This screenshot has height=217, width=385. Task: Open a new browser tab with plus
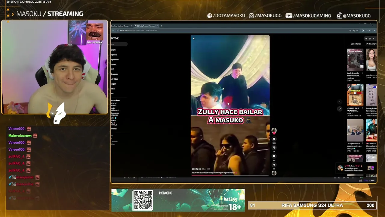[x=161, y=26]
